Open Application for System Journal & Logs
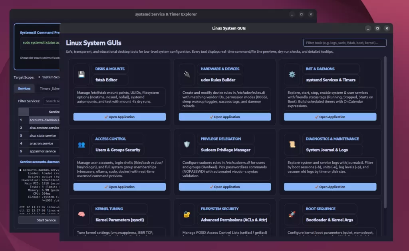 (330, 187)
